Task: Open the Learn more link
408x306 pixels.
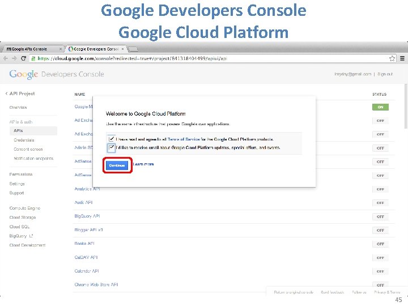Action: [x=143, y=164]
